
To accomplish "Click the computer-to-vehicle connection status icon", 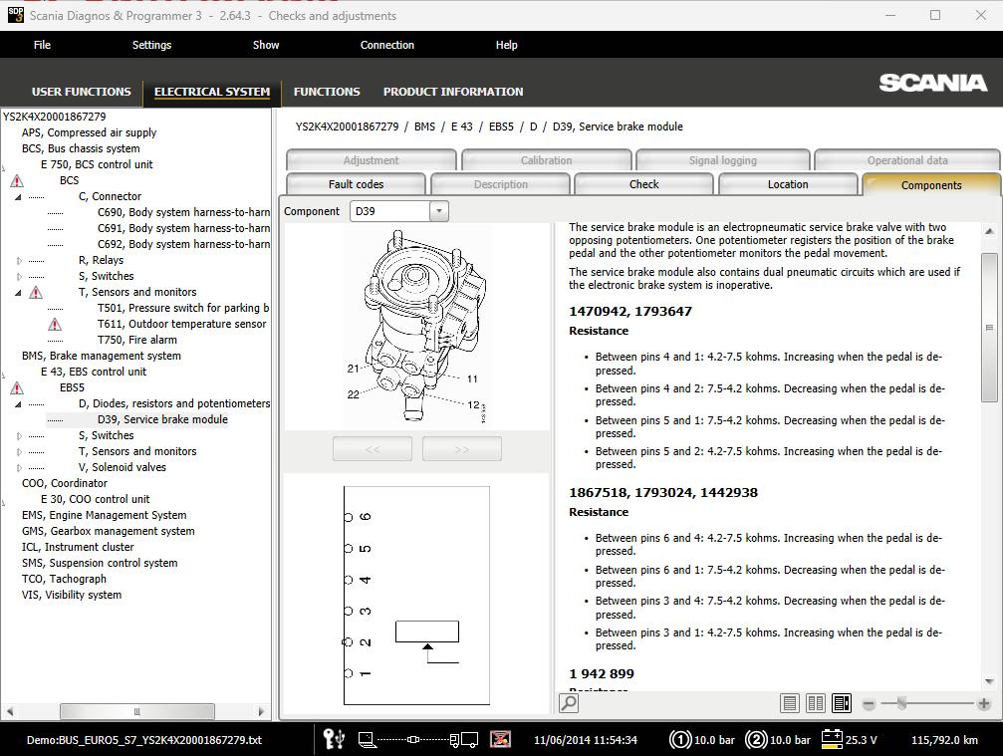I will point(417,740).
